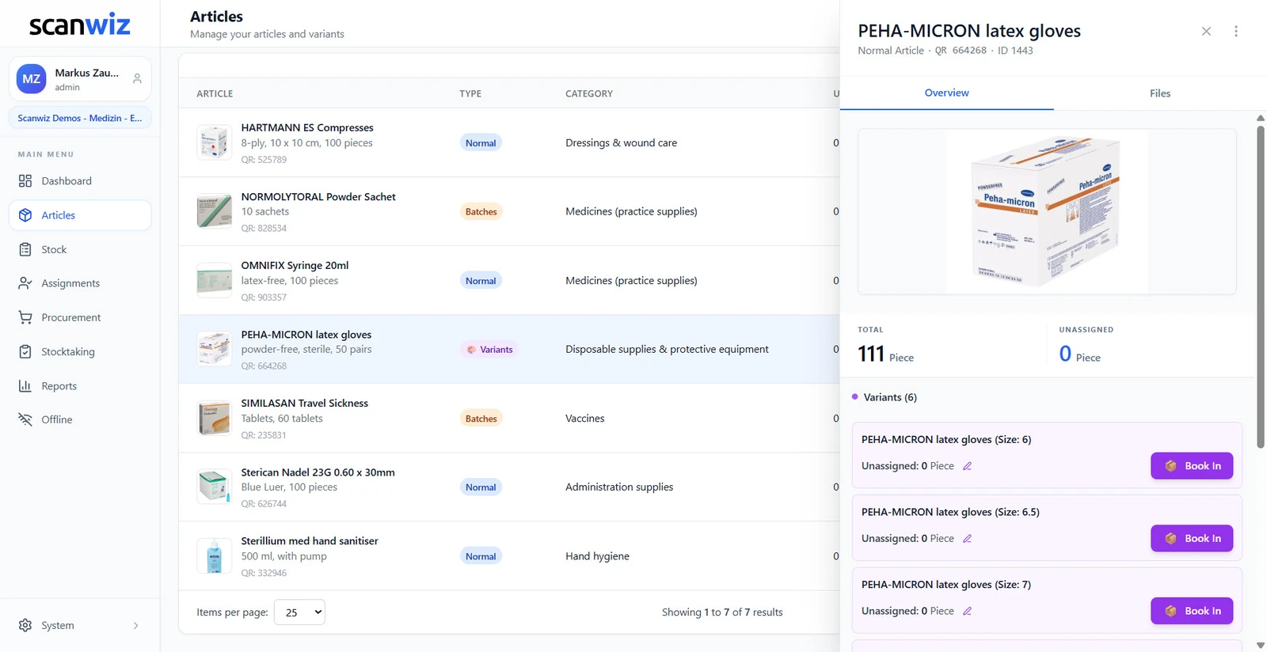Viewport: 1267px width, 652px height.
Task: Click Sterillium hand sanitiser product thumbnail
Action: (x=214, y=556)
